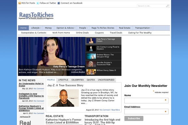188x125 pixels.
Task: Switch to the UNCATEGORIZED tab
Action: click(106, 80)
